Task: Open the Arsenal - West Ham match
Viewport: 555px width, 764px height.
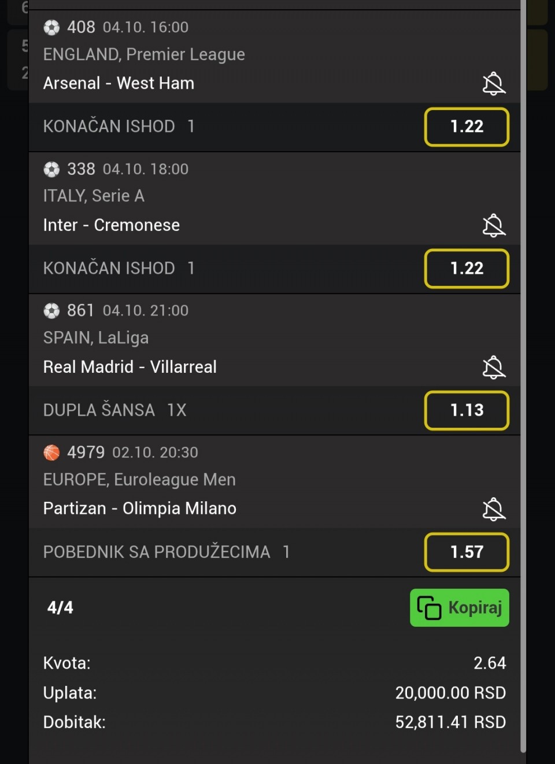Action: click(x=119, y=83)
